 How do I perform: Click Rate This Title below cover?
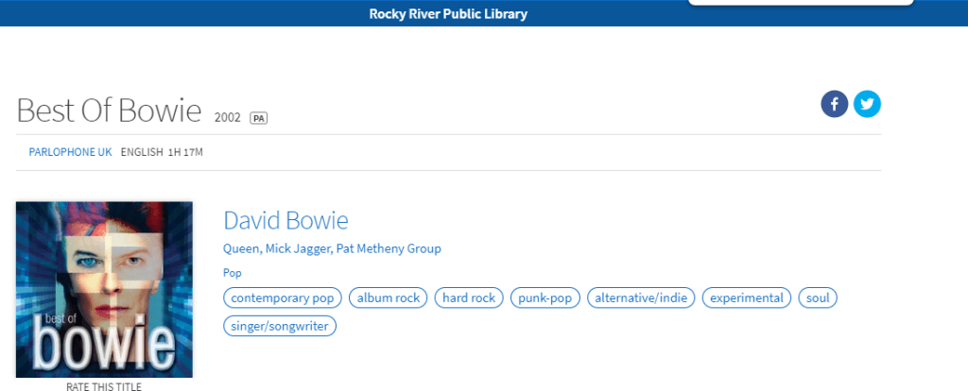point(104,385)
